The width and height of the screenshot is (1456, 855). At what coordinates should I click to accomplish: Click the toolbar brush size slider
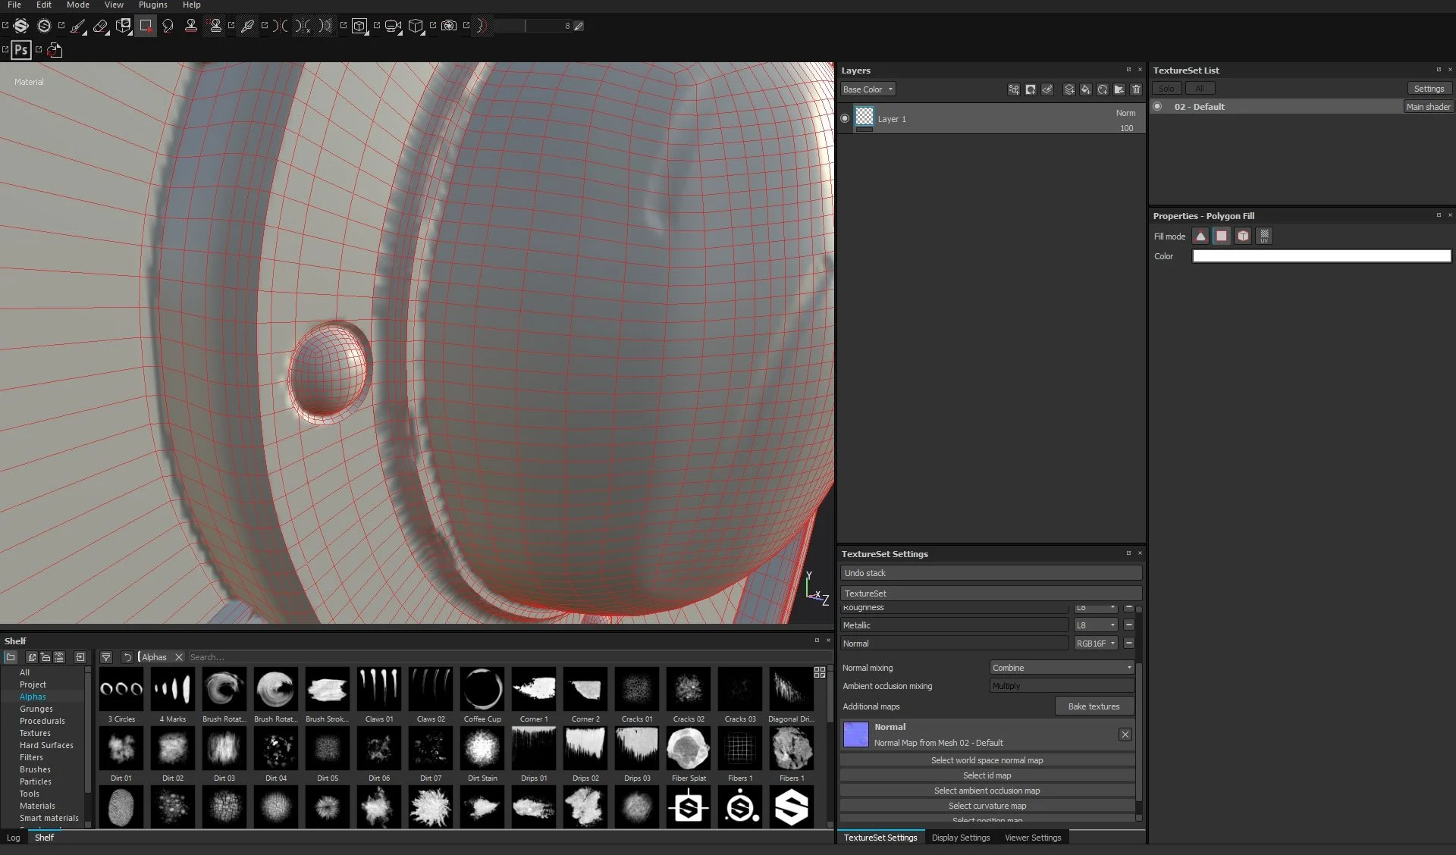(x=532, y=26)
